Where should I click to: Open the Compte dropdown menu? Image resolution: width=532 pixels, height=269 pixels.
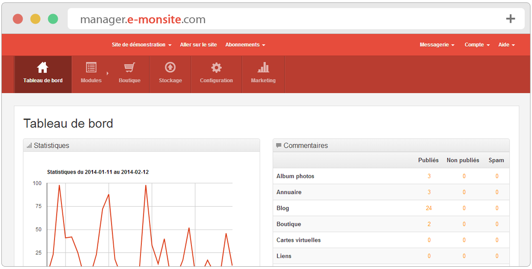(477, 45)
